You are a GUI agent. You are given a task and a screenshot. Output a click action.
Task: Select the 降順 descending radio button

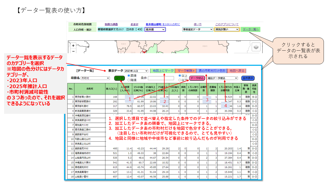click(129, 80)
